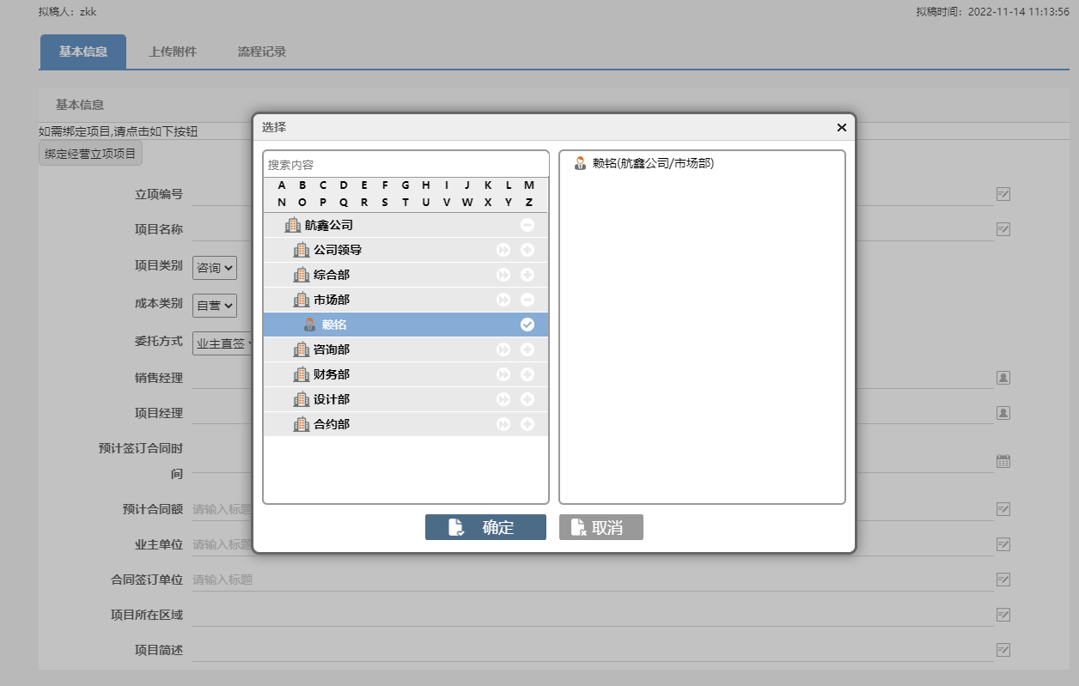
Task: Uncheck the checkmark on the 赖铭 row
Action: click(527, 325)
